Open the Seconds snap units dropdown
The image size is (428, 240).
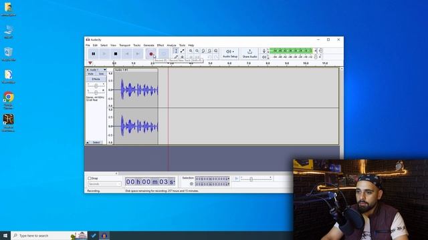tap(104, 184)
